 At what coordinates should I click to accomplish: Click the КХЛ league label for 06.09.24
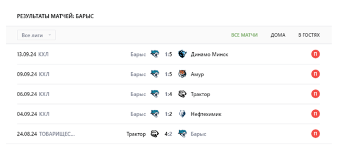[44, 94]
